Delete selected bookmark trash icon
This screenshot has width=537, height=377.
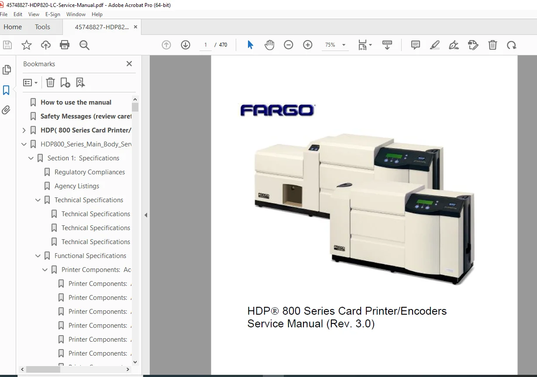tap(51, 82)
